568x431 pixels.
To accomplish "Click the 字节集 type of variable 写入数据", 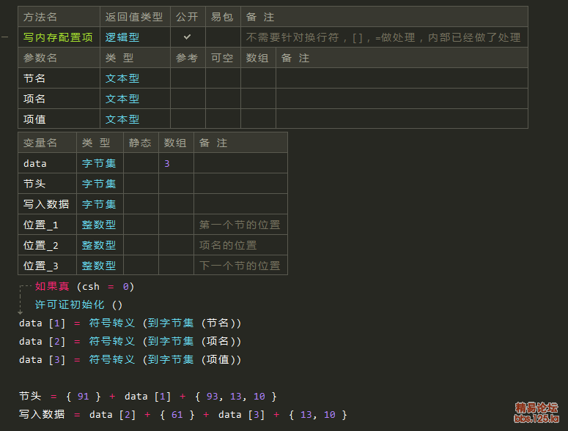I will point(99,204).
